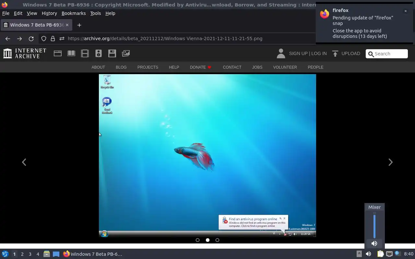Open a new tab with the plus button
Screen dimensions: 415x259
tap(79, 25)
